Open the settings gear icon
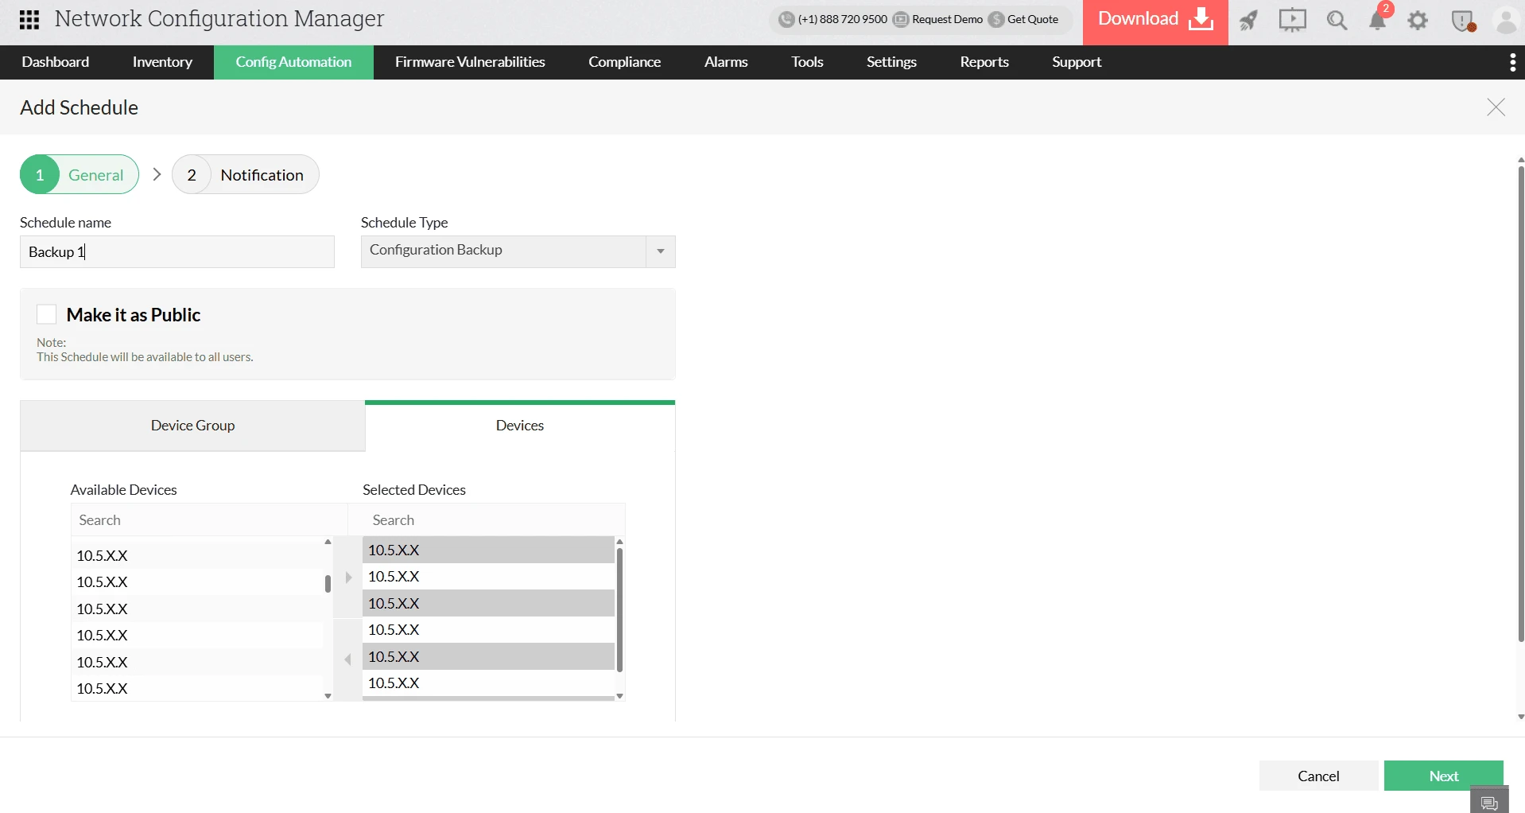Viewport: 1525px width, 813px height. coord(1418,21)
